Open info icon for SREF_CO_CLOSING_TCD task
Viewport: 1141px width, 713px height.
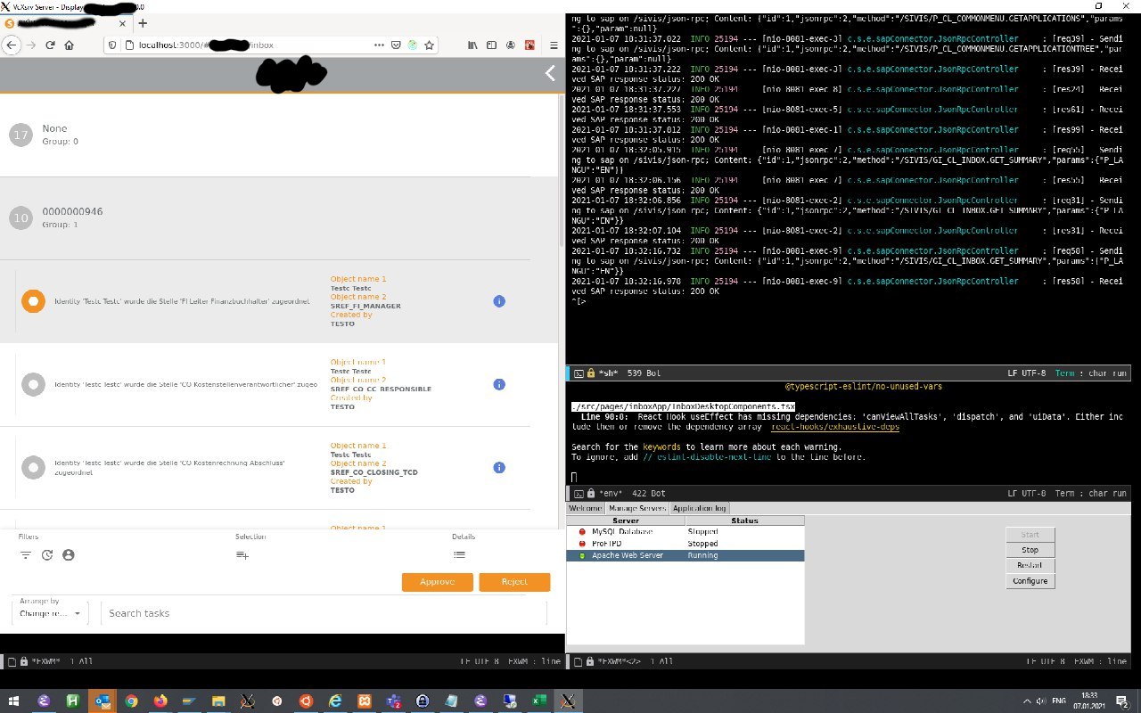click(x=499, y=468)
